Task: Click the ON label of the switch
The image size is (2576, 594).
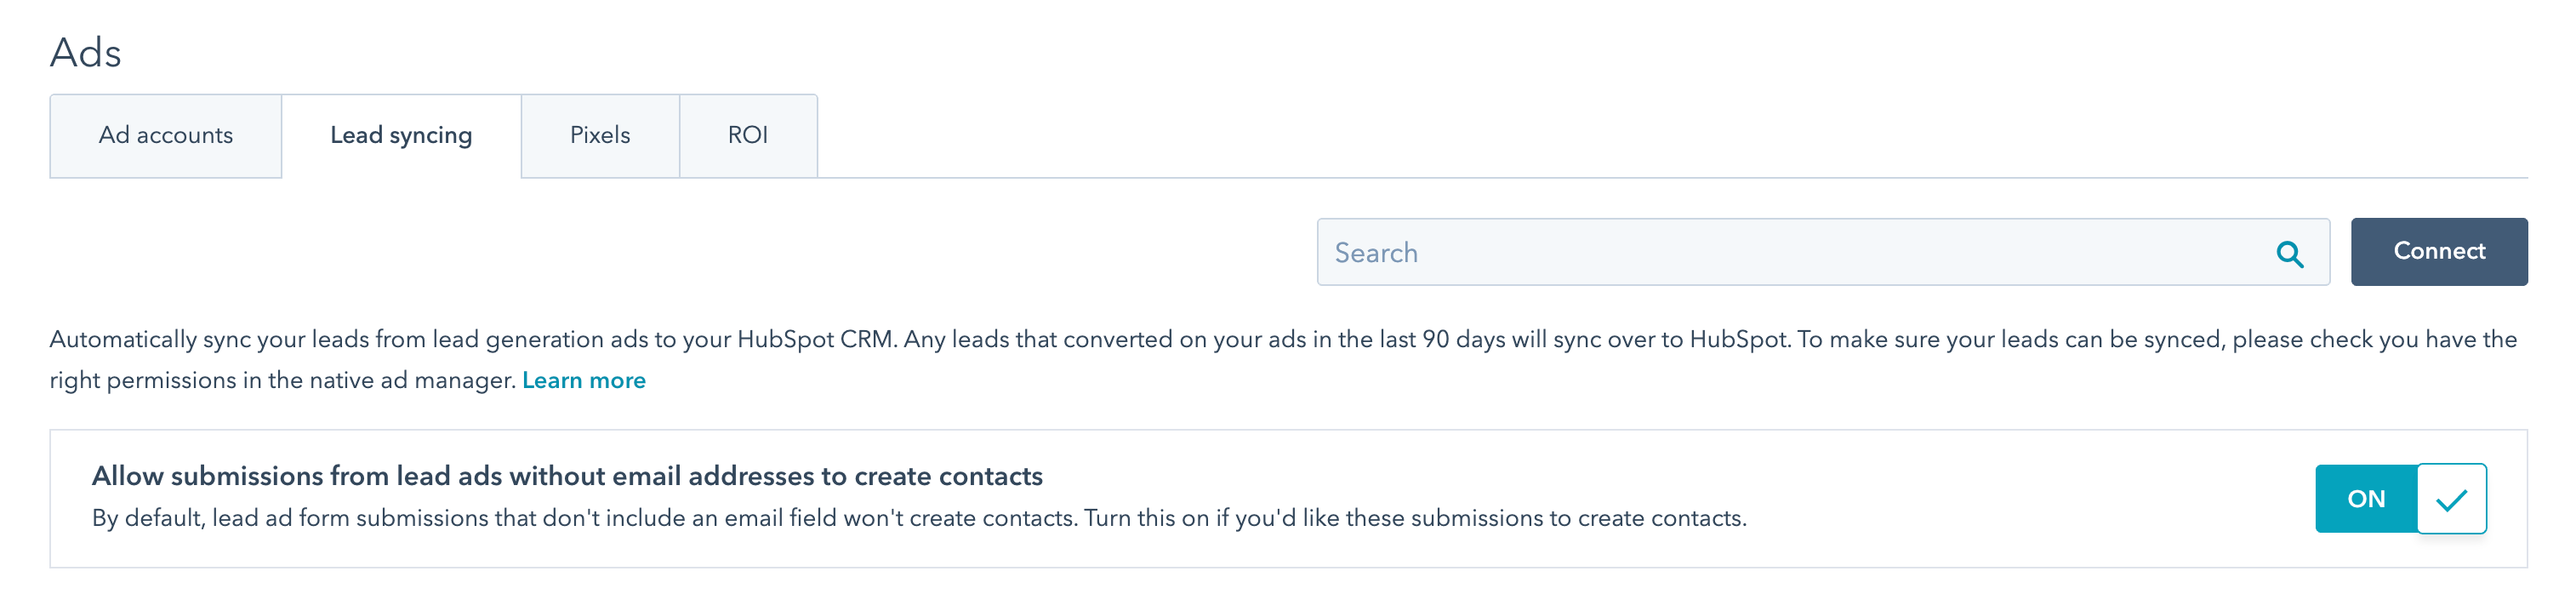Action: pyautogui.click(x=2366, y=499)
